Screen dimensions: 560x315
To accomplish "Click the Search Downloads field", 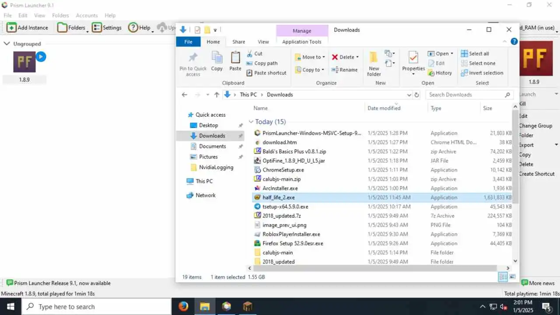I will coord(470,94).
